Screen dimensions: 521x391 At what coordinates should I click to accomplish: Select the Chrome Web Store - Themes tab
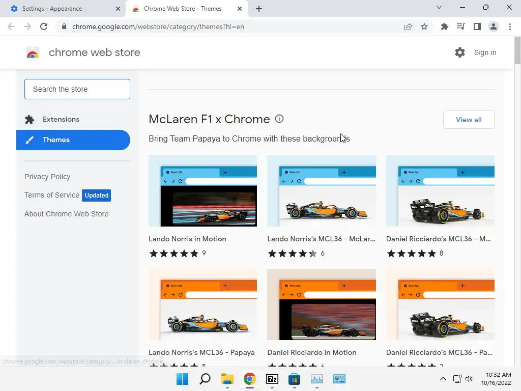(x=187, y=9)
